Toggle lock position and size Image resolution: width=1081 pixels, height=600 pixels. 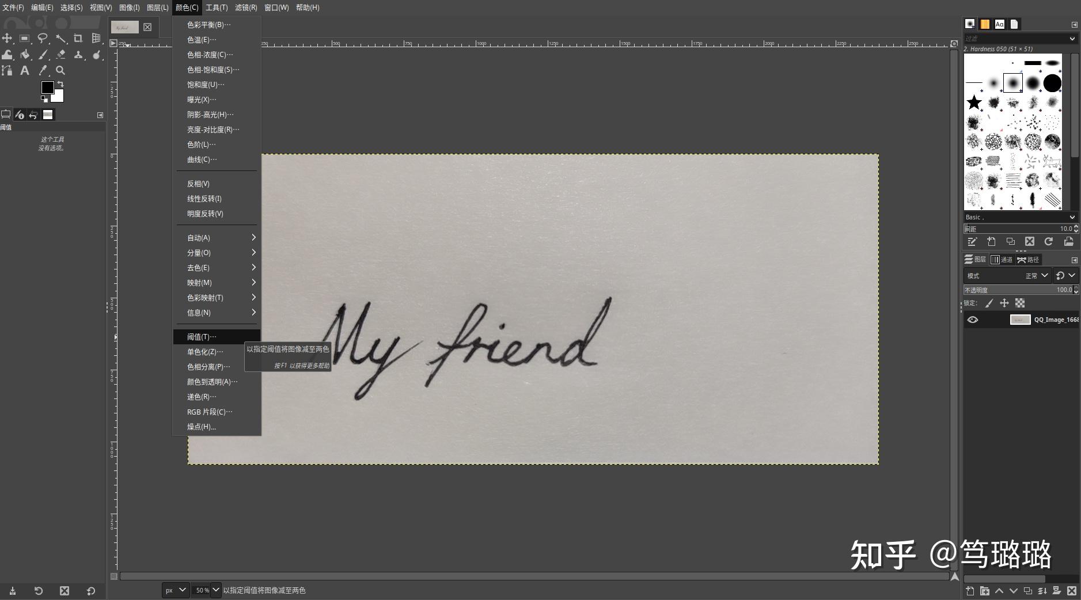[1004, 303]
